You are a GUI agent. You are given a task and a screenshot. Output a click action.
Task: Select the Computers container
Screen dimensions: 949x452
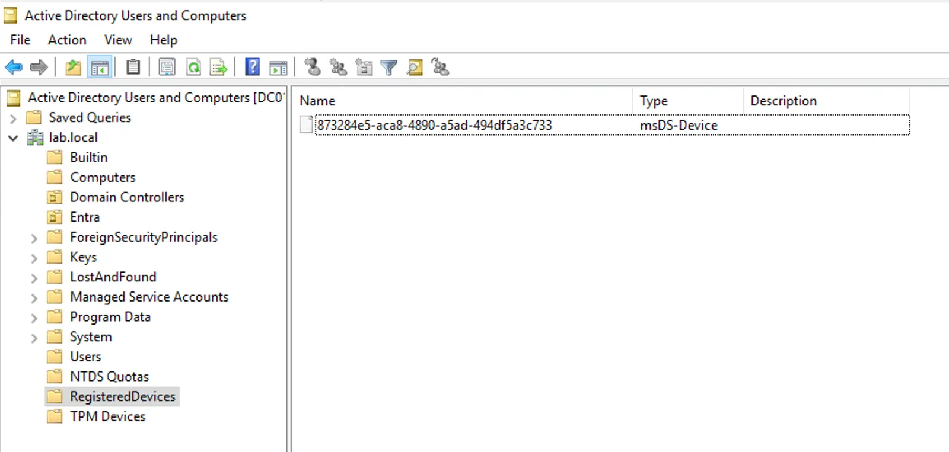103,178
